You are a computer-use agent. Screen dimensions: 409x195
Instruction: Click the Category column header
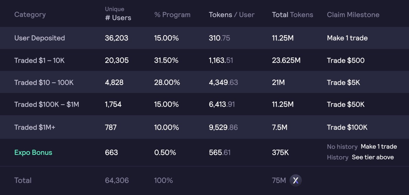point(30,15)
